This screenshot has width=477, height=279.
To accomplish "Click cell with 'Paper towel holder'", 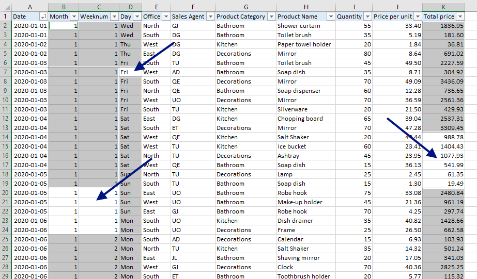I will [306, 44].
